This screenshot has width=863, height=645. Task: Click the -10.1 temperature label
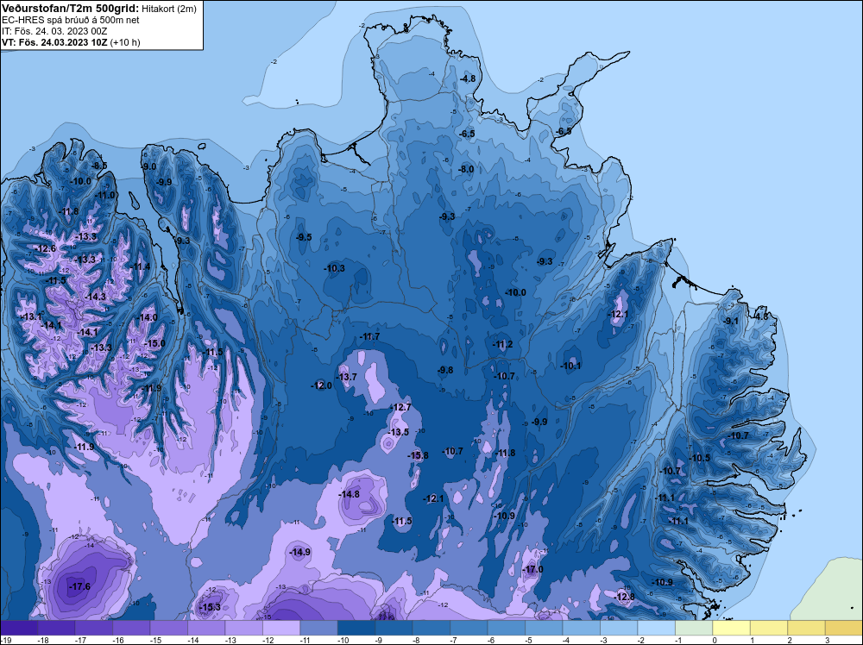(x=570, y=366)
